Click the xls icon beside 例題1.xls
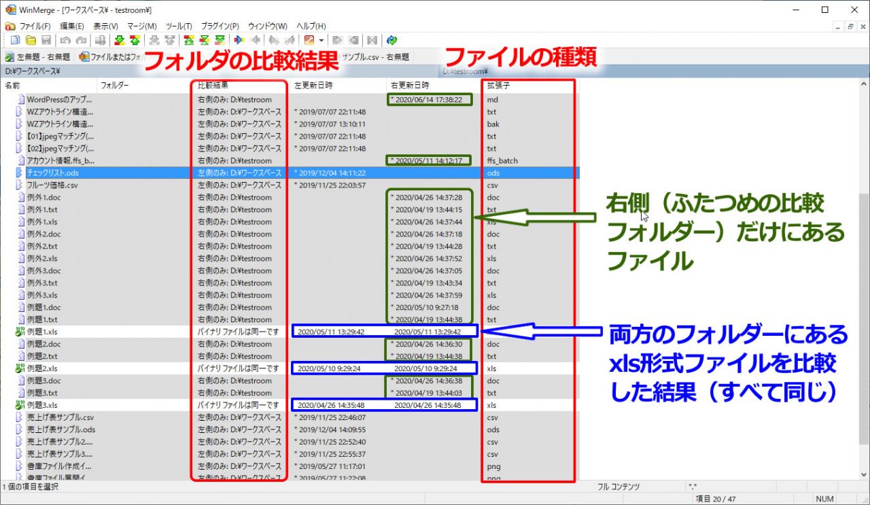This screenshot has height=505, width=870. [x=20, y=332]
